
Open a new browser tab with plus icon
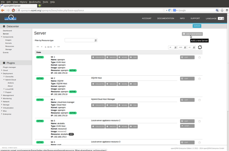point(40,6)
